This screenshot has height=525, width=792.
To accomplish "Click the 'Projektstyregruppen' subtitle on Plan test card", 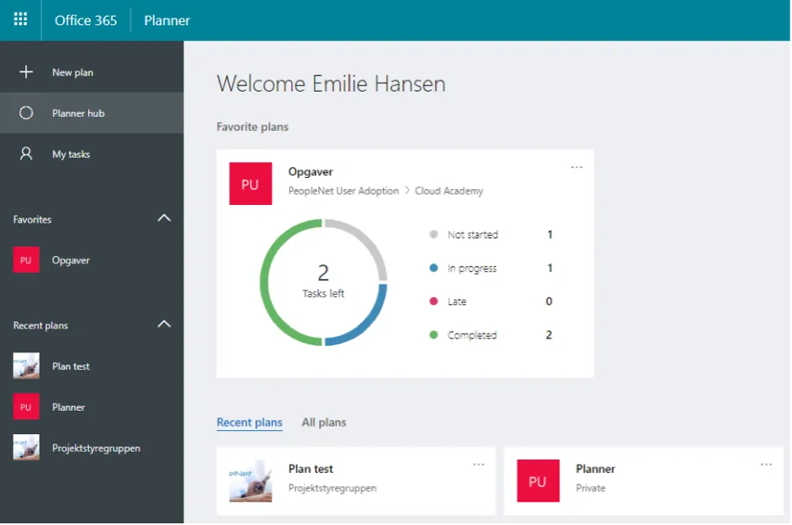I will click(333, 488).
